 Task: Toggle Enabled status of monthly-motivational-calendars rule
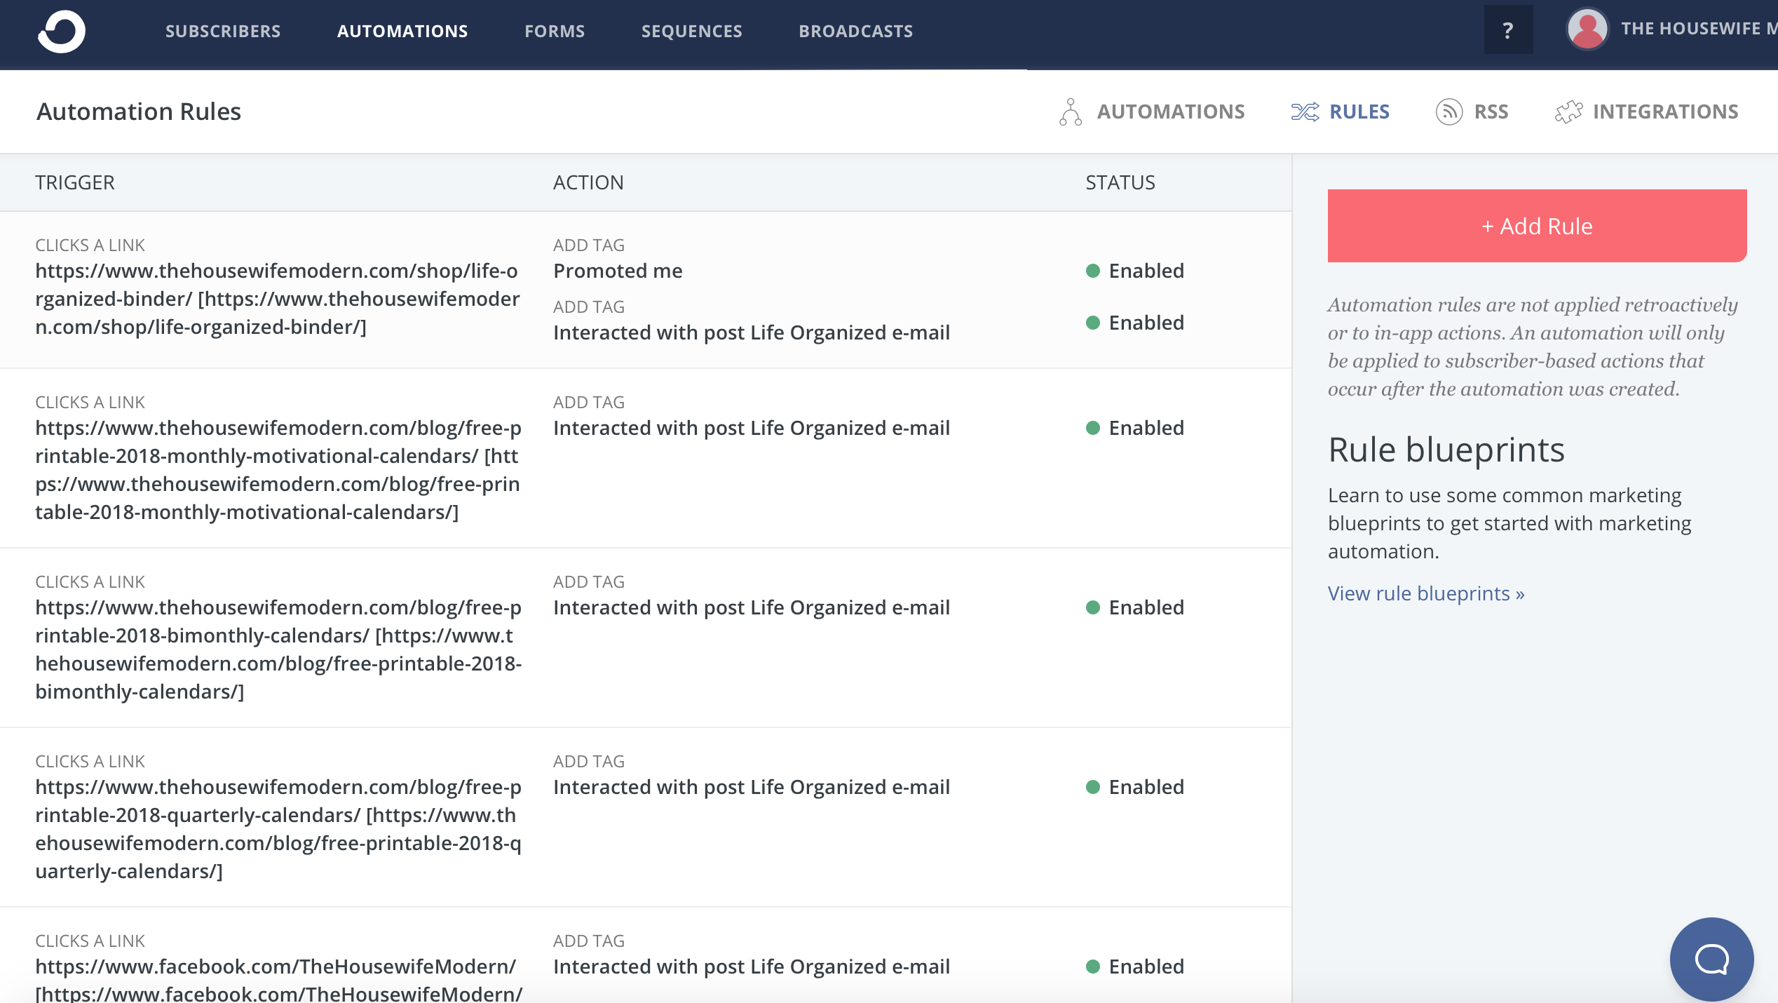pyautogui.click(x=1135, y=428)
